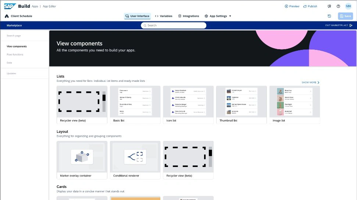The width and height of the screenshot is (357, 200).
Task: Open App Settings dropdown
Action: (x=218, y=16)
